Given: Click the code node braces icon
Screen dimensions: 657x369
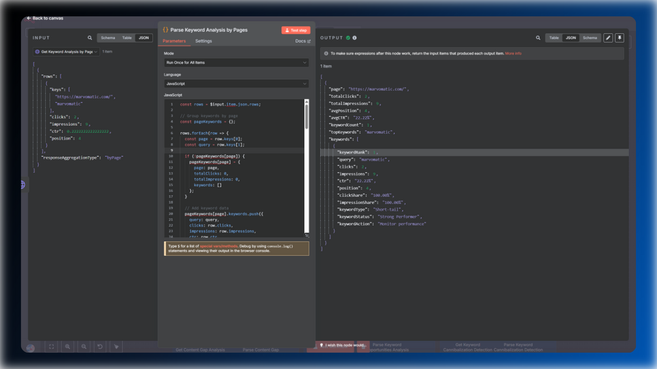Looking at the screenshot, I should point(165,29).
